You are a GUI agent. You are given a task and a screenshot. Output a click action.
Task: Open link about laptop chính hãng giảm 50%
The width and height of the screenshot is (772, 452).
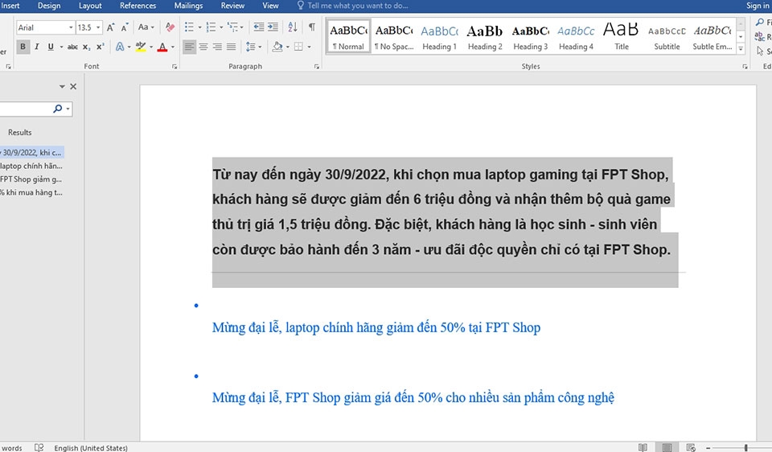pyautogui.click(x=376, y=327)
